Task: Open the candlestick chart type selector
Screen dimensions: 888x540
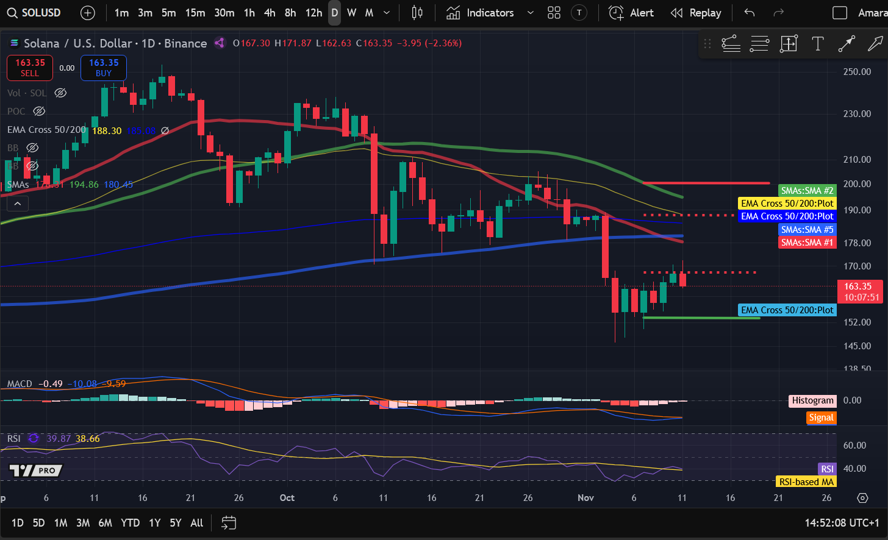Action: click(417, 13)
